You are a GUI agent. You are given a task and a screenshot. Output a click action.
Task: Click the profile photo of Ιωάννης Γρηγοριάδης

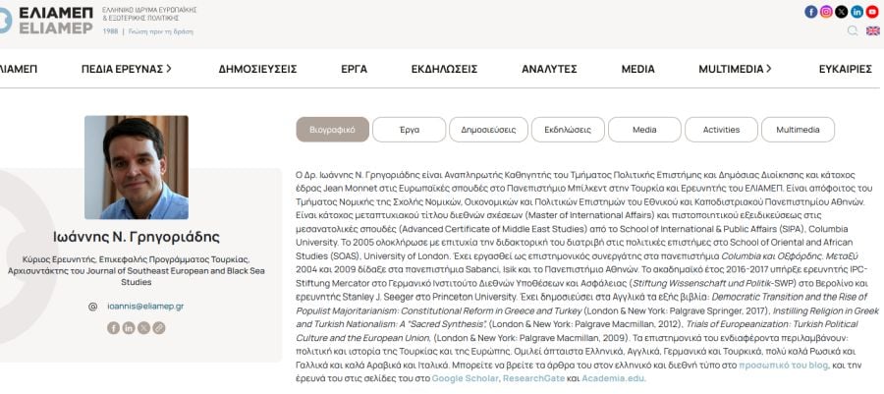(x=137, y=167)
